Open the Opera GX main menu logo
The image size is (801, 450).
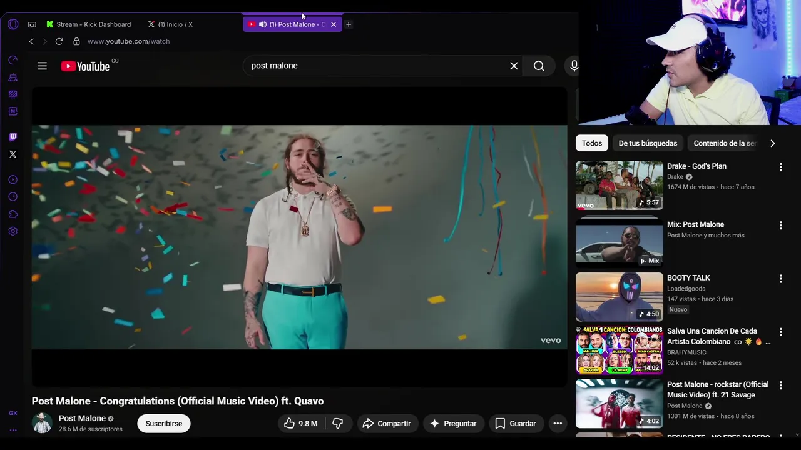(13, 24)
